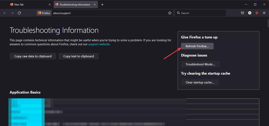Minimize the Firefox window

[246, 5]
